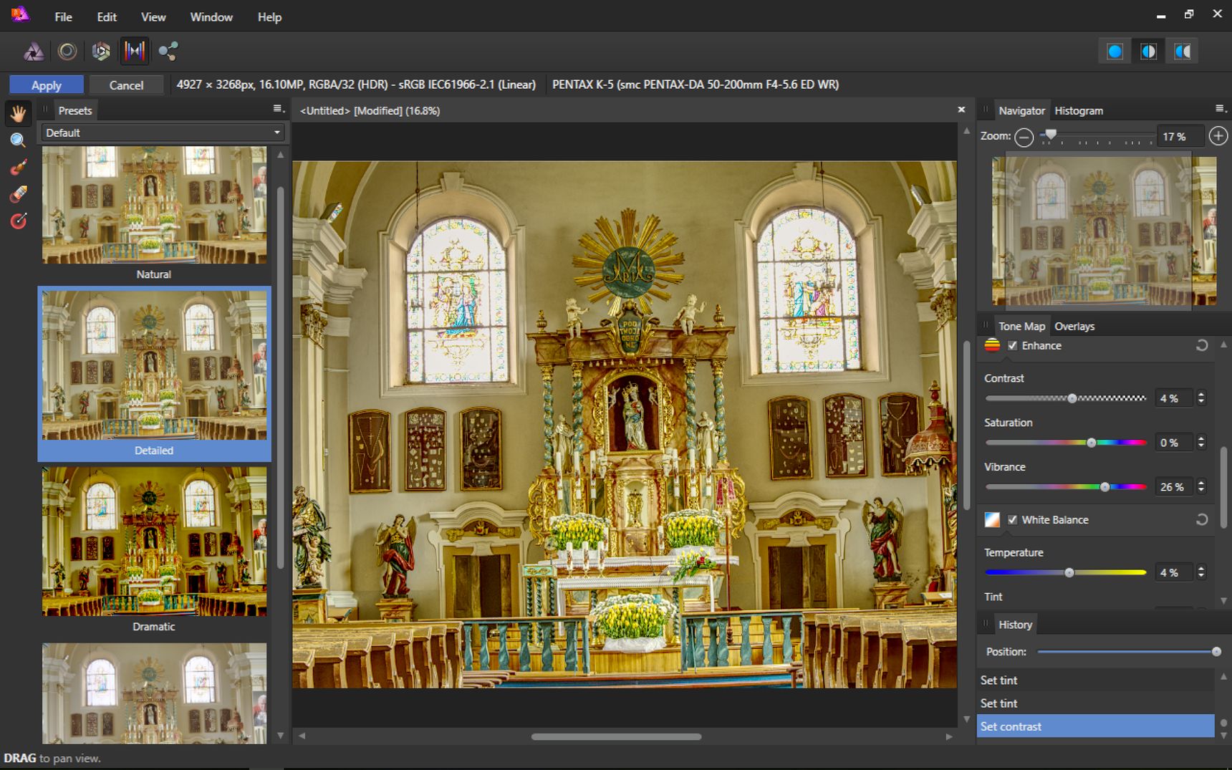1232x770 pixels.
Task: Zoom out with the minus icon
Action: click(1024, 136)
